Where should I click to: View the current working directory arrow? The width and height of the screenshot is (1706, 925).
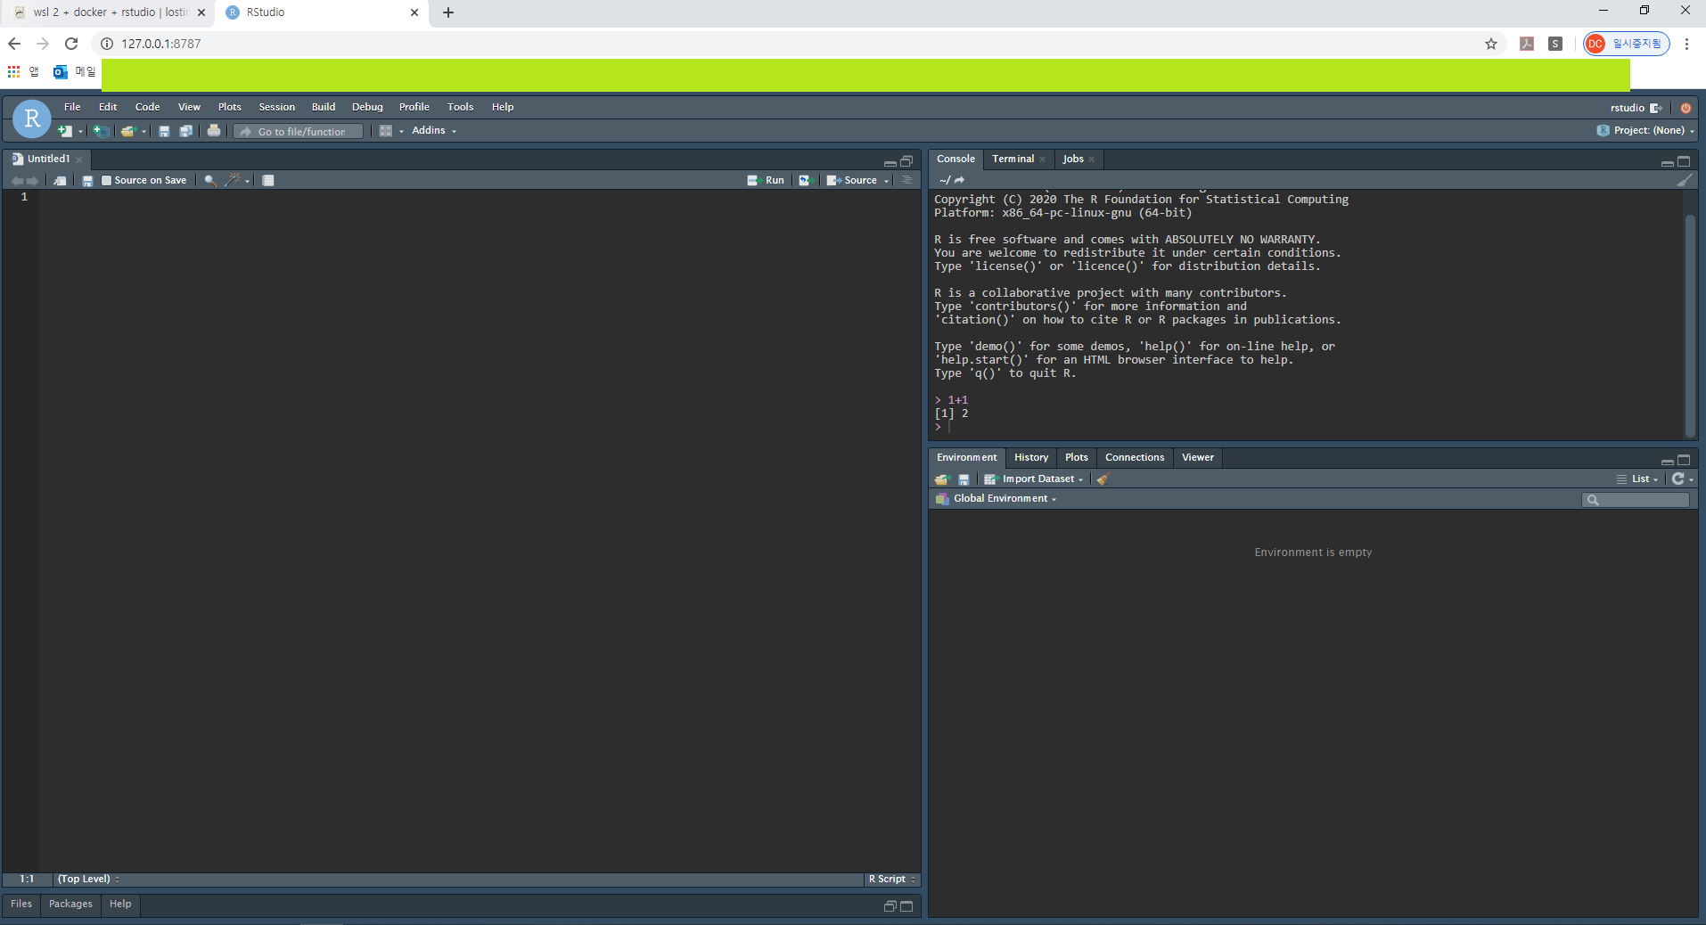tap(960, 180)
